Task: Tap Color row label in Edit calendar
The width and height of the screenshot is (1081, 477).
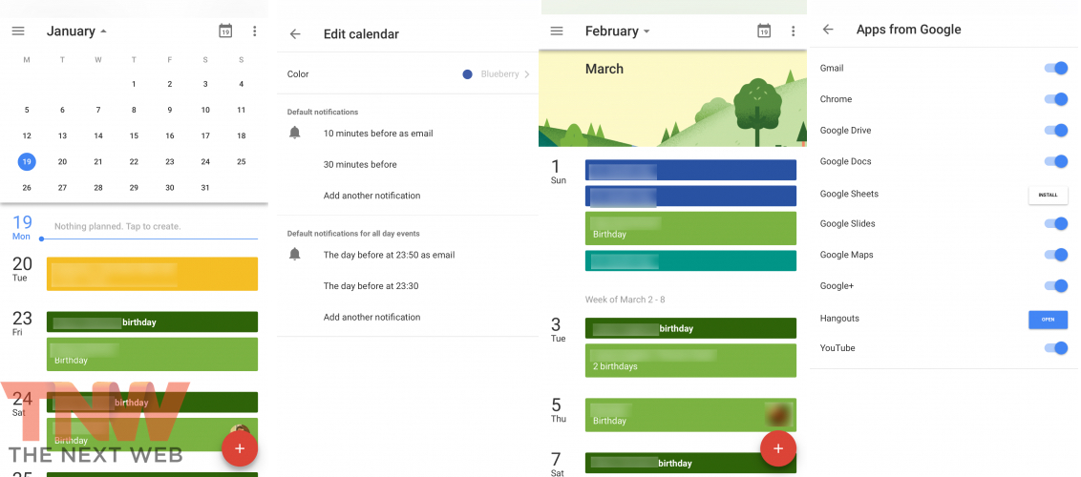Action: pyautogui.click(x=298, y=74)
